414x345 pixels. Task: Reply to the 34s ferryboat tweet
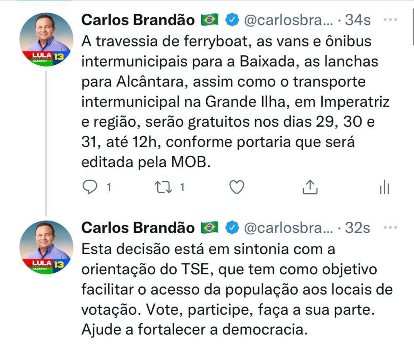[x=89, y=187]
